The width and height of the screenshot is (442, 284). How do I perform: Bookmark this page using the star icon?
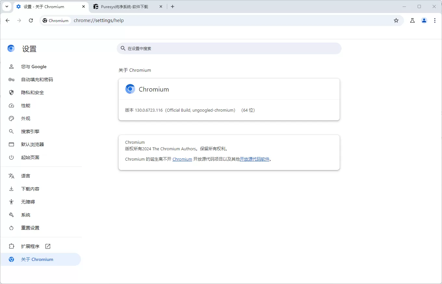(396, 20)
